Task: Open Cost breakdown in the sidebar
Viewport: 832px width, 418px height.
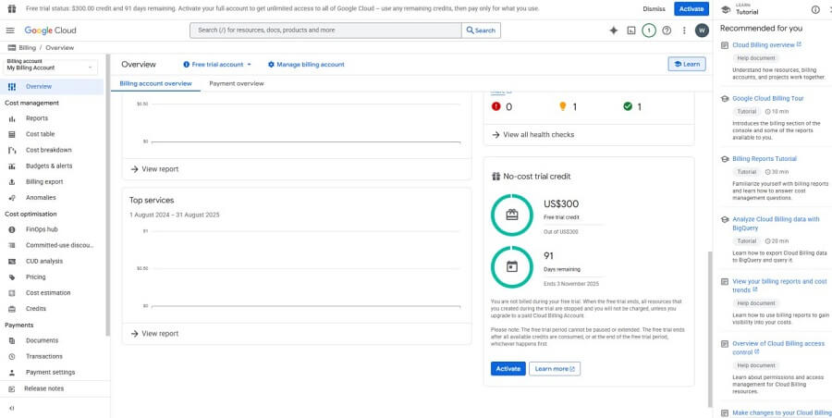Action: pos(49,151)
